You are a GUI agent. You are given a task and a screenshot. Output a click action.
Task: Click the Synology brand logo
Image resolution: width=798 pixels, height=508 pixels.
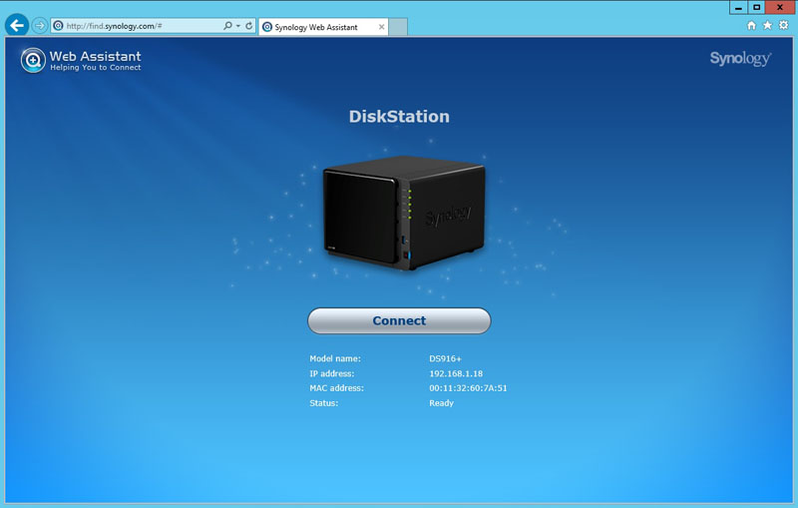[x=740, y=59]
